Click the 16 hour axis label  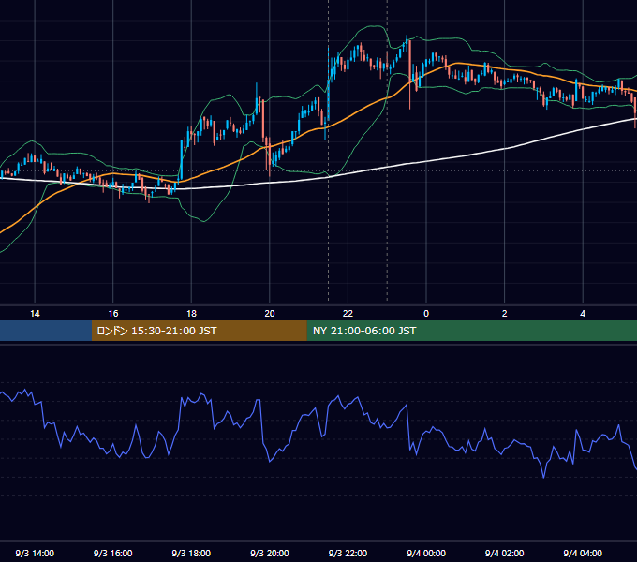pyautogui.click(x=113, y=314)
